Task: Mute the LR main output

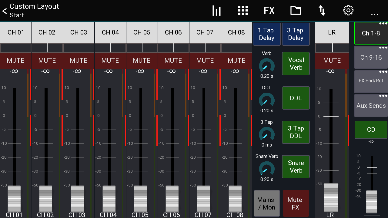Action: point(332,61)
